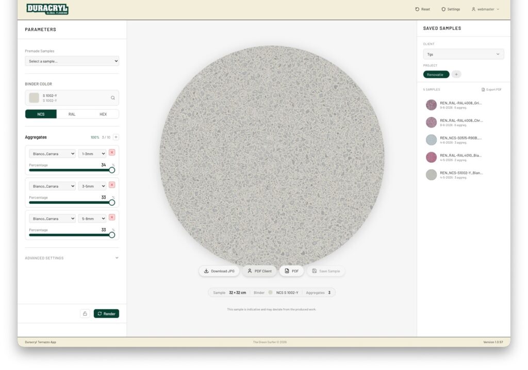The width and height of the screenshot is (528, 370).
Task: Click the 5-8mm percentage value 33
Action: (x=103, y=230)
